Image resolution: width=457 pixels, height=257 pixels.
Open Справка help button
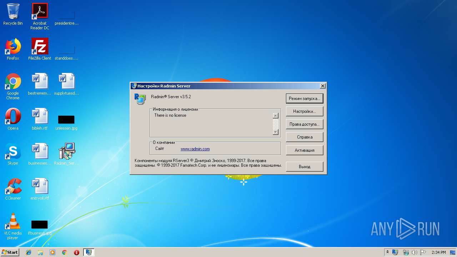pos(305,137)
